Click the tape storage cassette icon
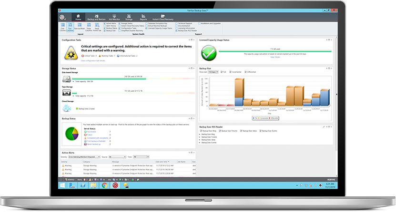 [67, 93]
